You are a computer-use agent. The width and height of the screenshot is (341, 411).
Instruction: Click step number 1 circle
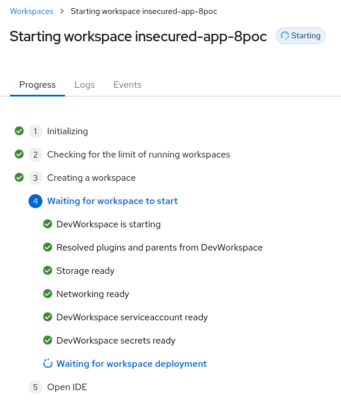(35, 131)
